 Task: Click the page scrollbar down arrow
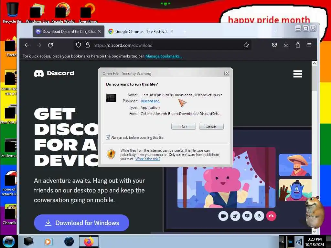coord(314,231)
